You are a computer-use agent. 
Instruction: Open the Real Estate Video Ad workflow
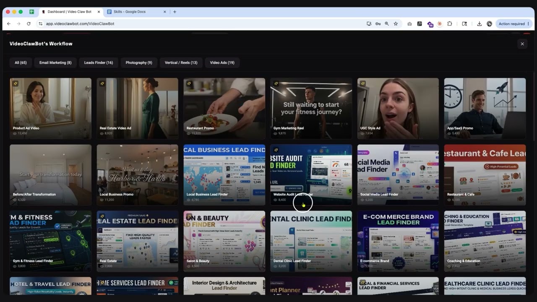coord(137,108)
